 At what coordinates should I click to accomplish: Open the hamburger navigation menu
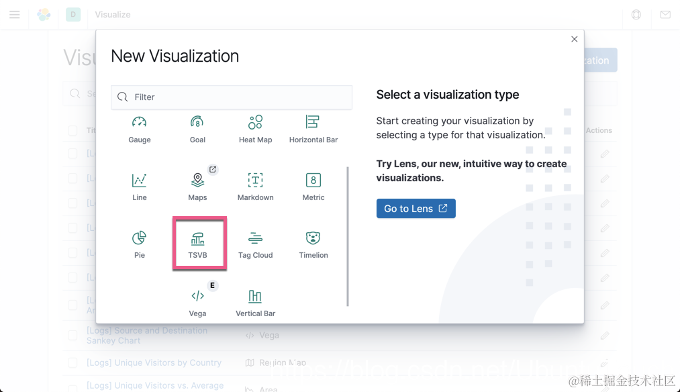[x=14, y=14]
